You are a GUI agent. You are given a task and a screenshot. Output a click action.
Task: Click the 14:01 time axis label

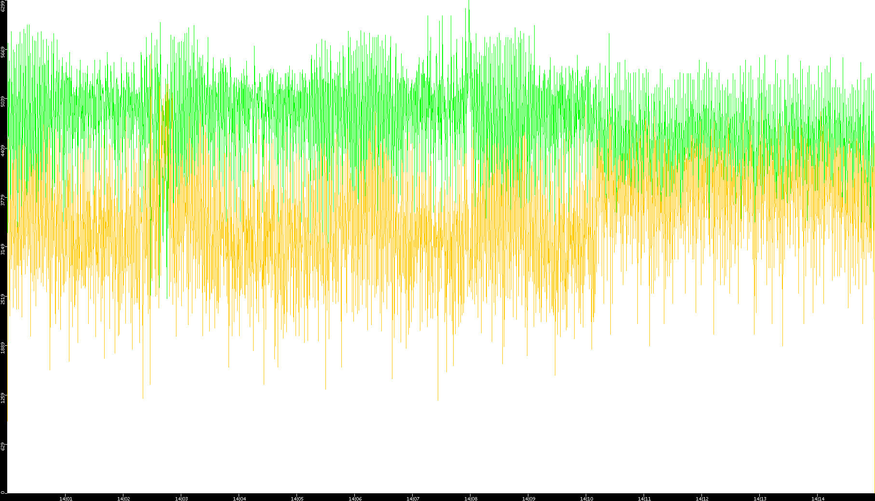[x=66, y=499]
